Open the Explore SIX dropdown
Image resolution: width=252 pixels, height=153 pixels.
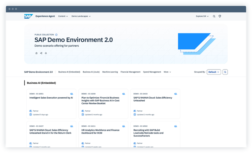tap(202, 16)
